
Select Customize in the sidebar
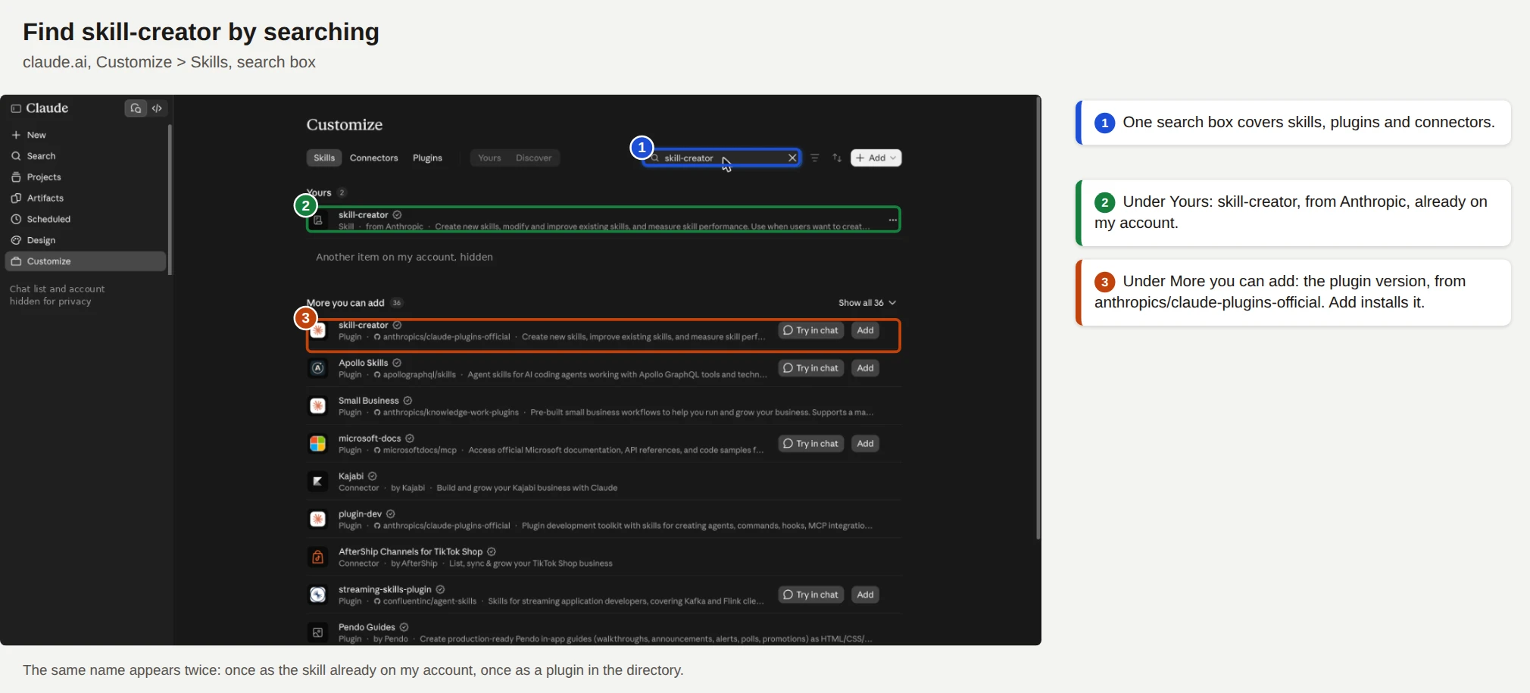point(85,261)
